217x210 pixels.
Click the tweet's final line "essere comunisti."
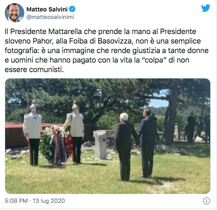pyautogui.click(x=34, y=70)
